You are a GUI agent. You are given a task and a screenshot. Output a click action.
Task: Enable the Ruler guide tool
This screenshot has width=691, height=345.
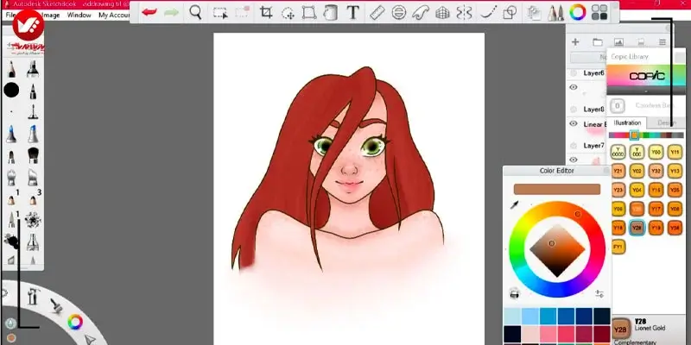377,13
